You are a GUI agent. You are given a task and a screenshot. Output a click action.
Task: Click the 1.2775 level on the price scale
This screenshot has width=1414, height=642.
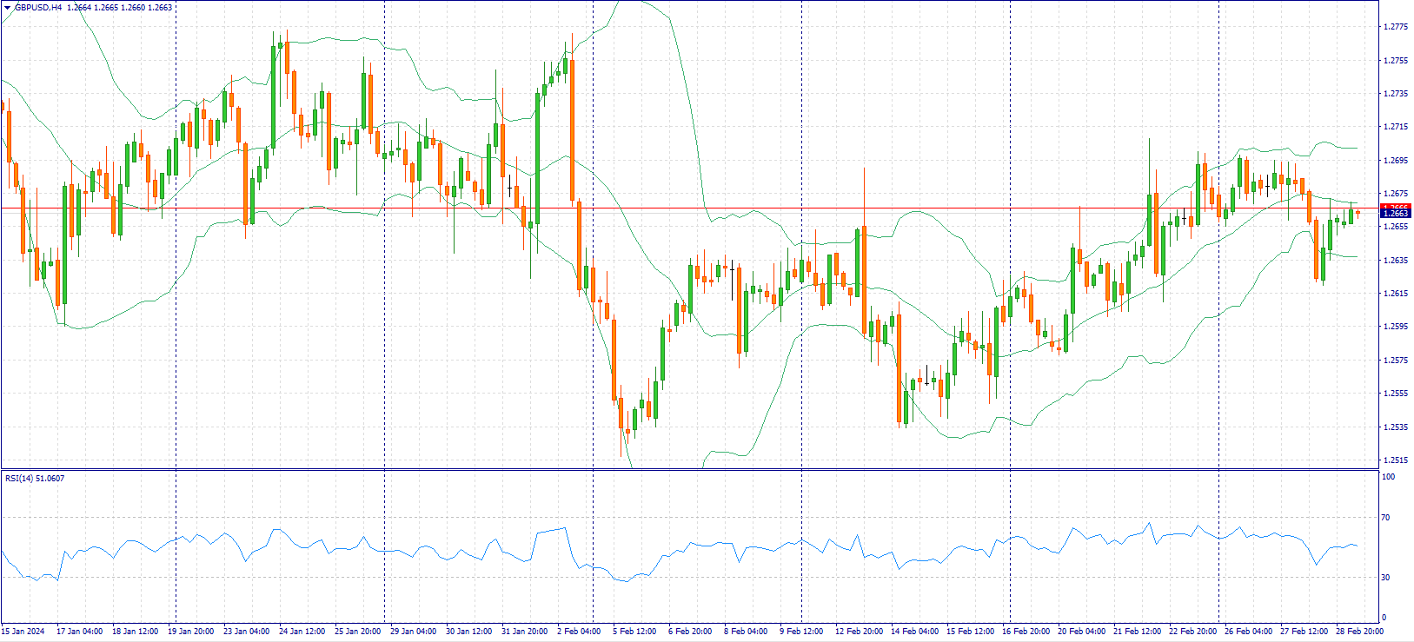(1395, 27)
